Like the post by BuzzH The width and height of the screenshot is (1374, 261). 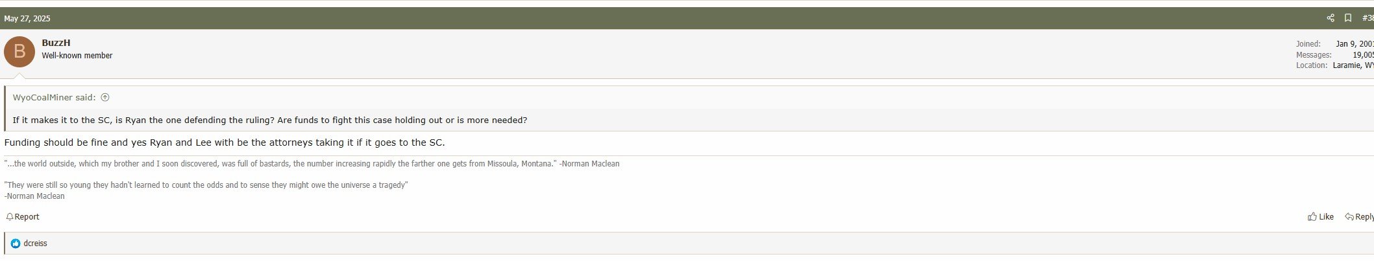tap(1321, 217)
